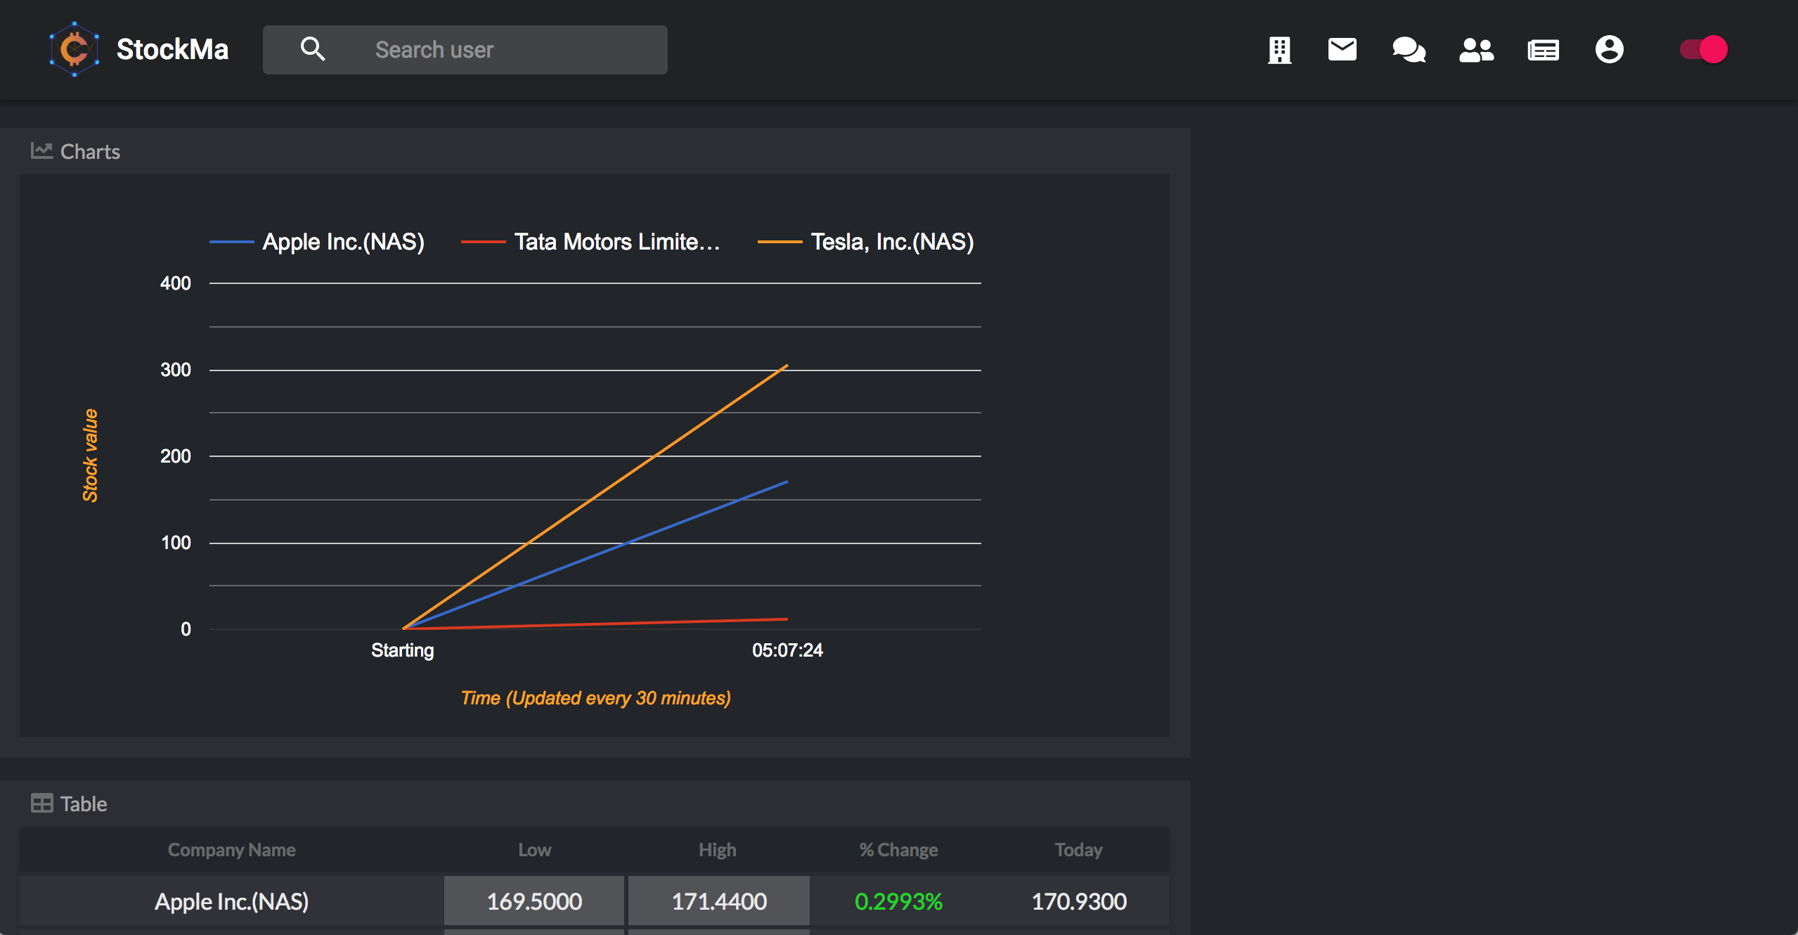Open the chat bubbles icon

coord(1409,50)
